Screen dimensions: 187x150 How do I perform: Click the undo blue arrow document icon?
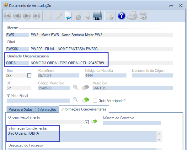tap(68, 16)
